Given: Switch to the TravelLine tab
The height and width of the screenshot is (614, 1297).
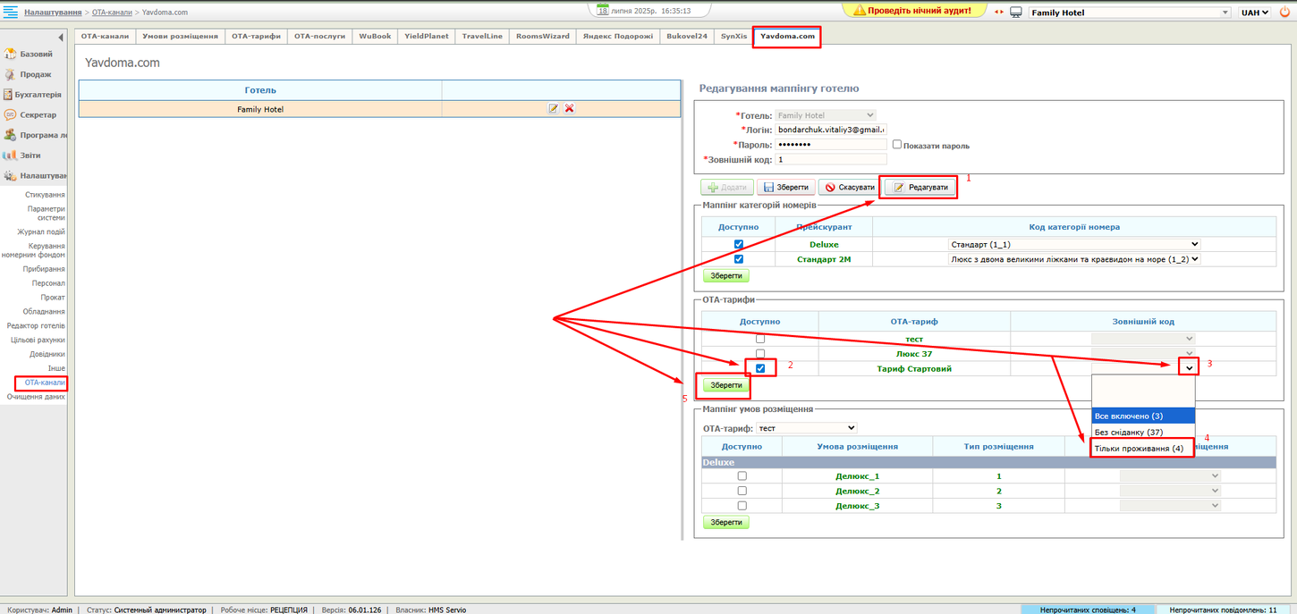Looking at the screenshot, I should point(482,37).
